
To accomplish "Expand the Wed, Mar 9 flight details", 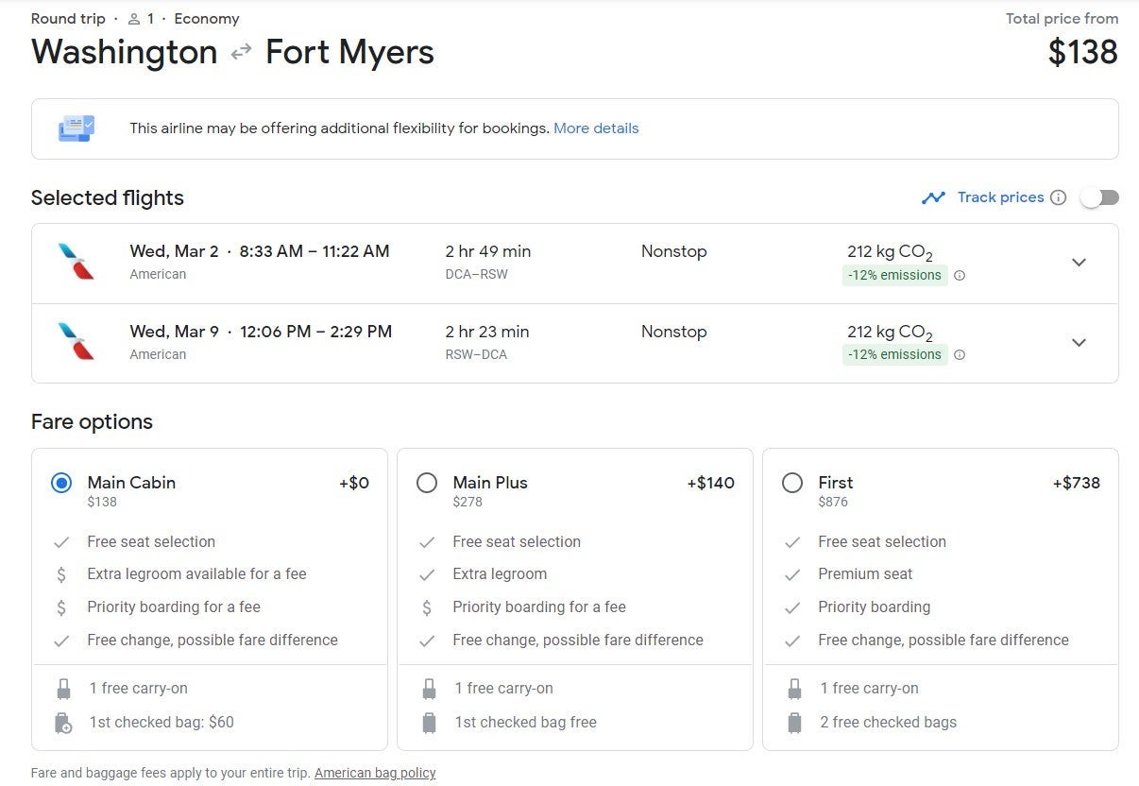I will (1079, 342).
